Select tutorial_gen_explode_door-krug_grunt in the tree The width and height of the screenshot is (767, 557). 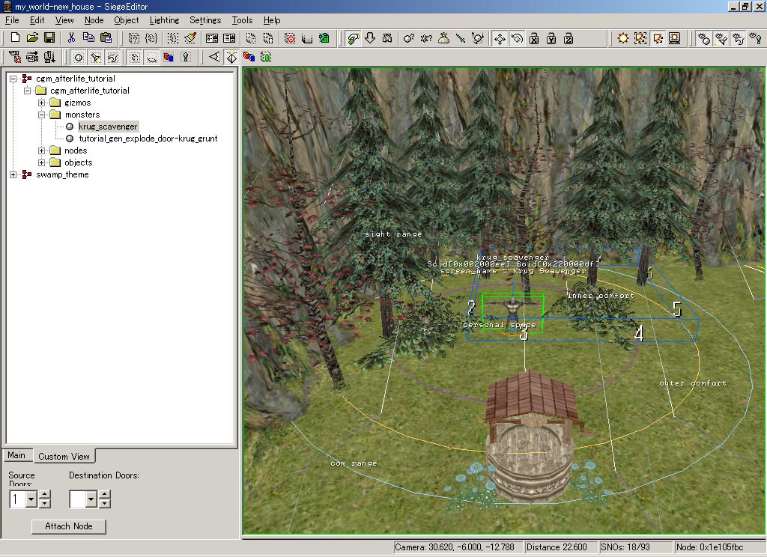(x=148, y=139)
